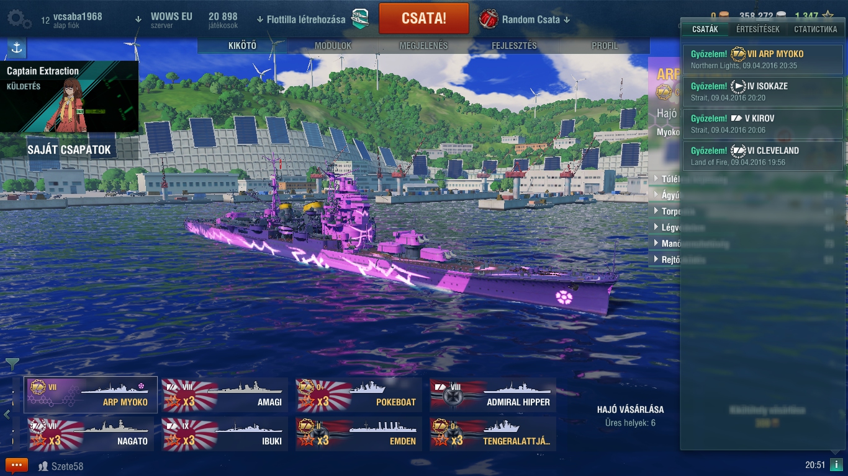Open the VI Cleveland victory battle report
The height and width of the screenshot is (476, 848).
point(762,156)
